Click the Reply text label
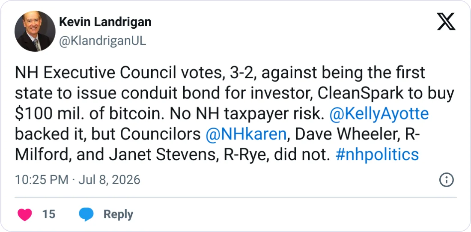The width and height of the screenshot is (471, 232). coord(118,215)
